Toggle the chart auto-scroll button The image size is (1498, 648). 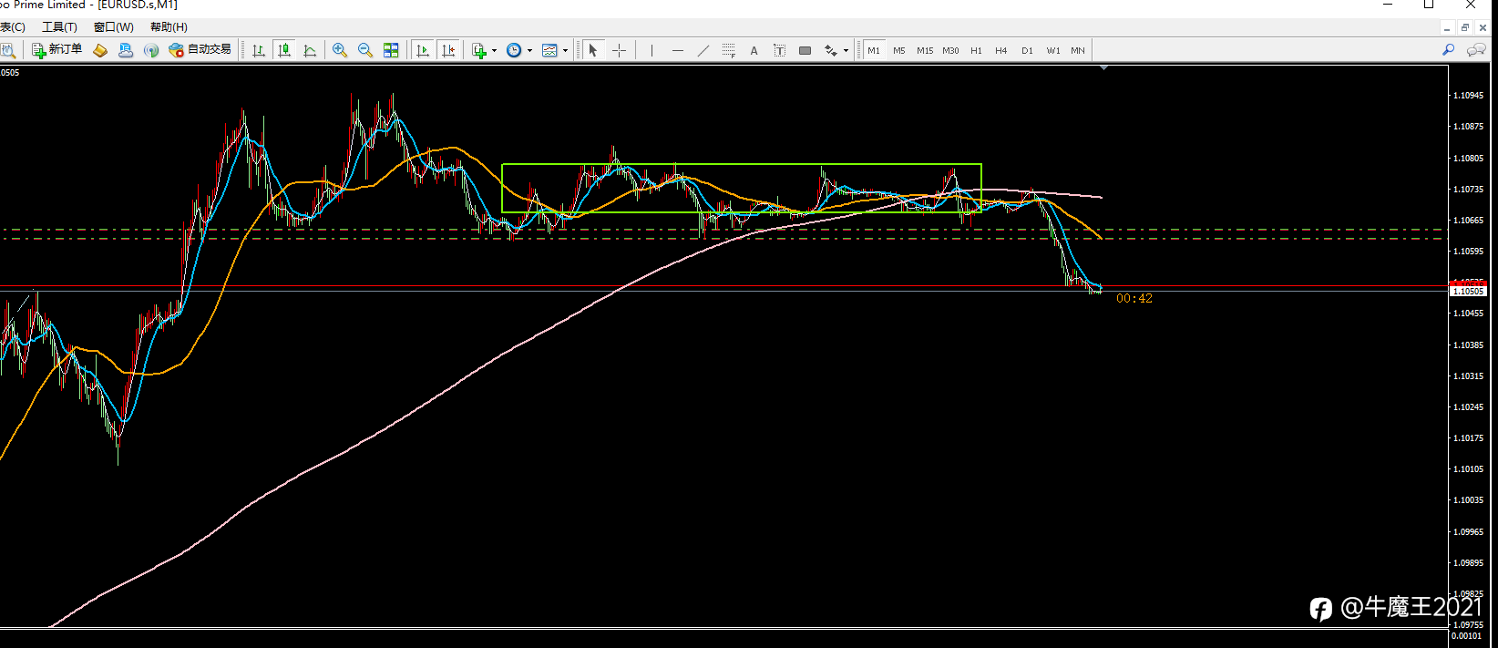pos(423,50)
